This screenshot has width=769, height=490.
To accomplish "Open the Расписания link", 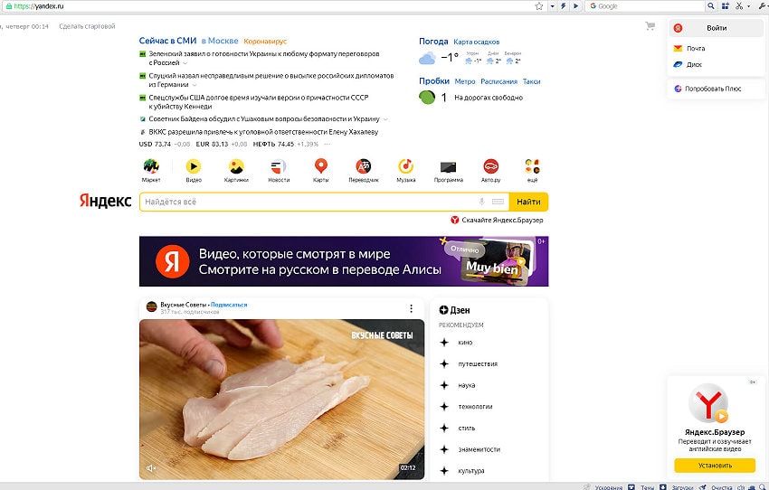I will coord(498,82).
